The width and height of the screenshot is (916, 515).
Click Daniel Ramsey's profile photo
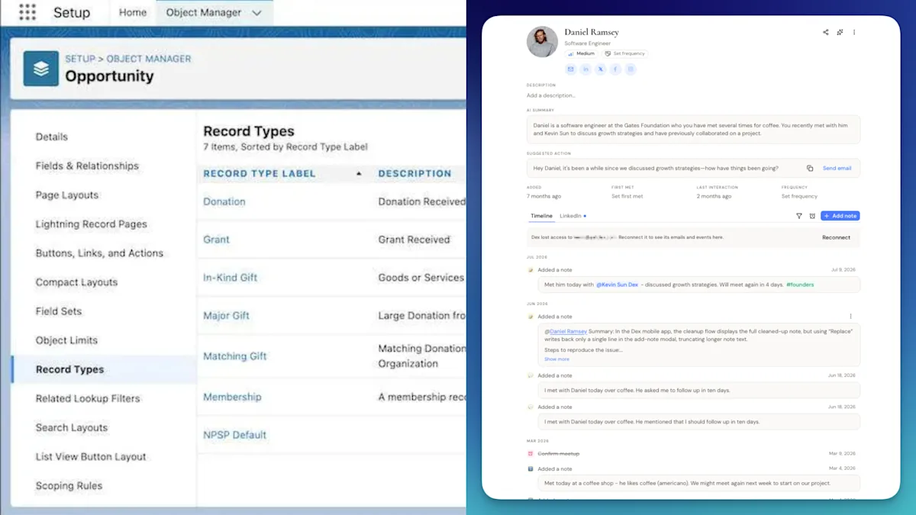542,42
